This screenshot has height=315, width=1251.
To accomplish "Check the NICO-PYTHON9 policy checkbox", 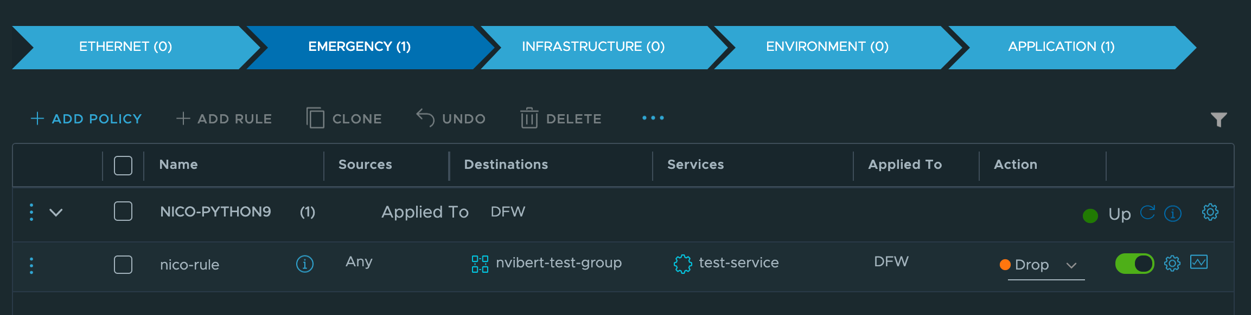I will [123, 211].
